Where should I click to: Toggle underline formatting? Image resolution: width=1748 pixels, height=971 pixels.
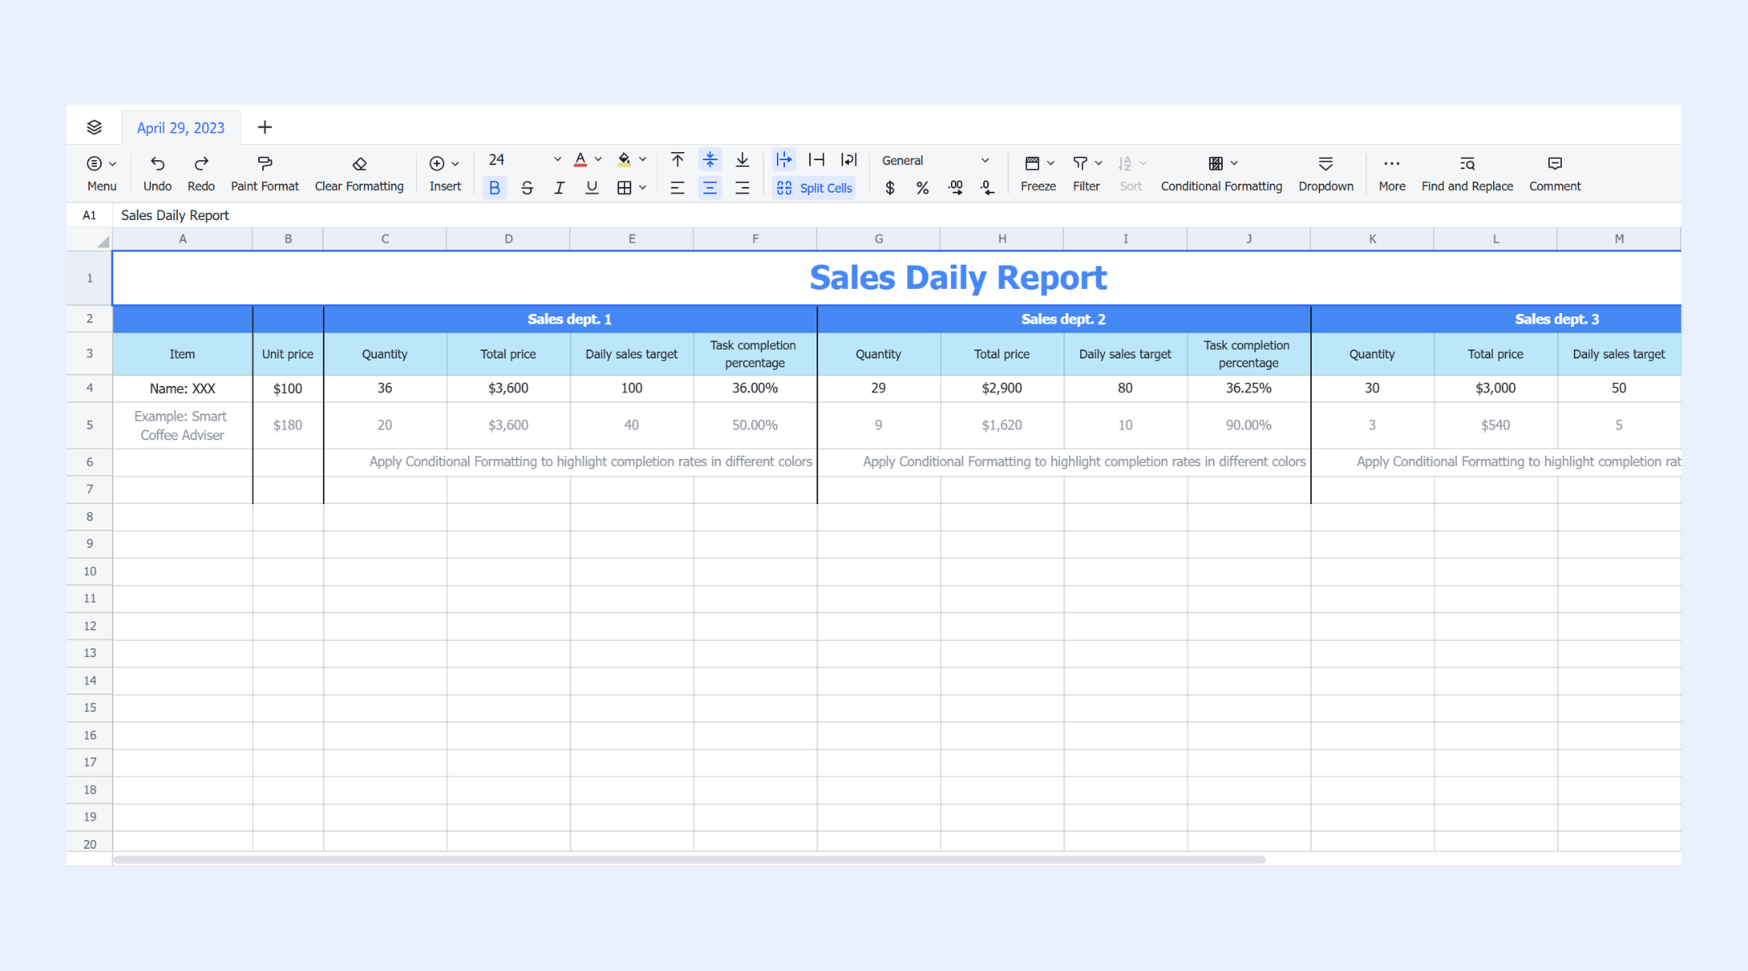(592, 188)
